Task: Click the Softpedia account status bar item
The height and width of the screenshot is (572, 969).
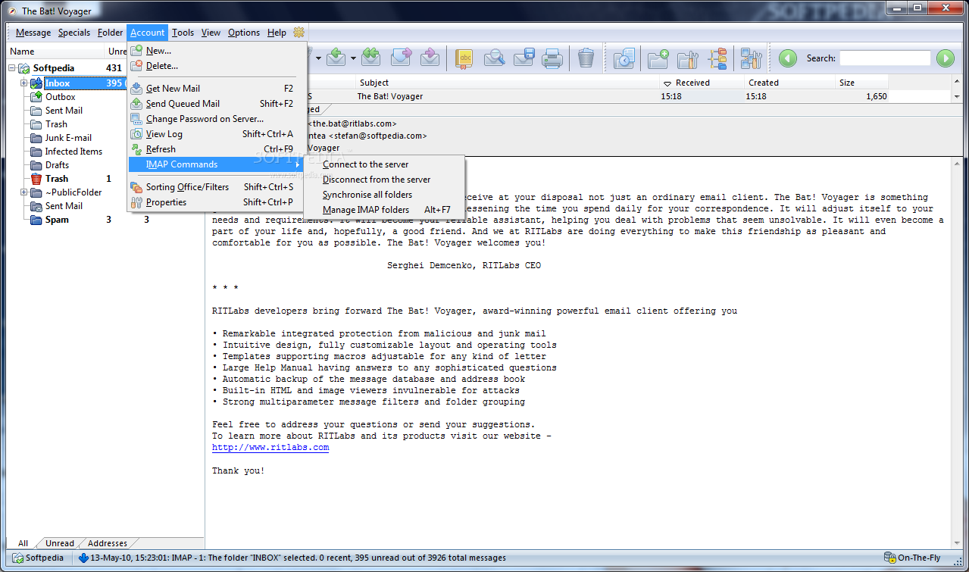Action: coord(38,558)
